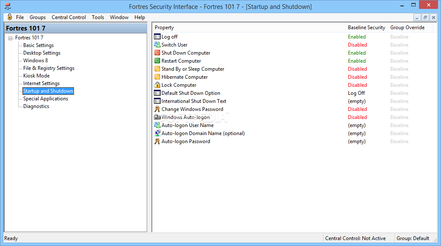The width and height of the screenshot is (441, 246).
Task: Click Baseline override for Log off row
Action: (399, 37)
